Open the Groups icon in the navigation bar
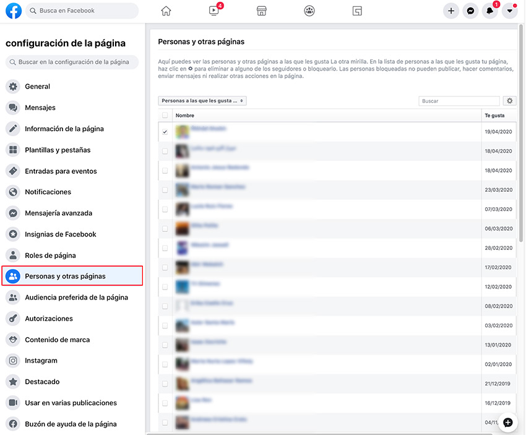 click(309, 11)
